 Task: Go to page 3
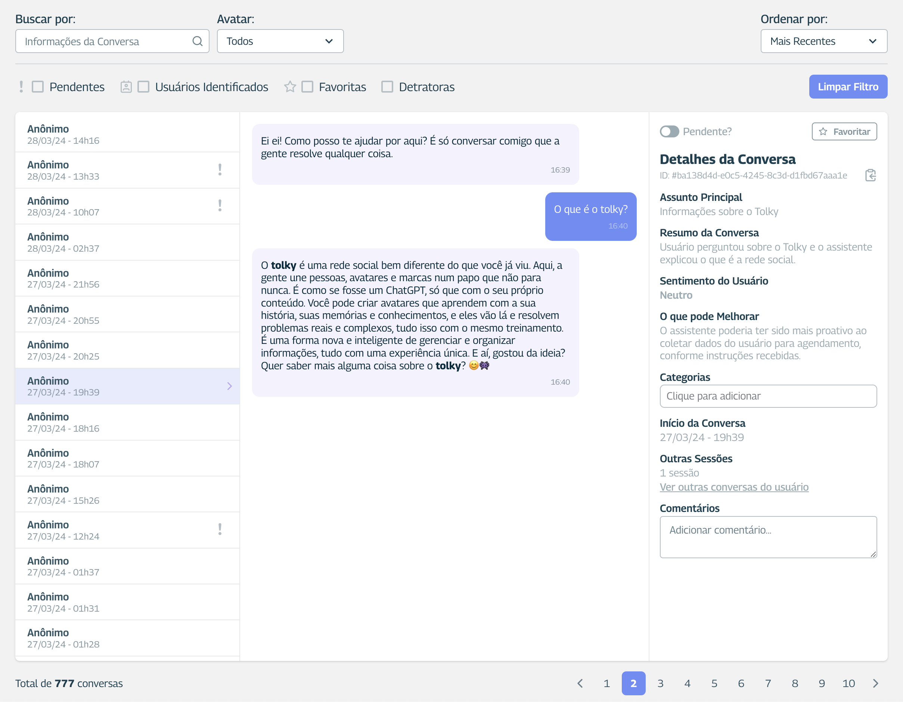(x=660, y=683)
